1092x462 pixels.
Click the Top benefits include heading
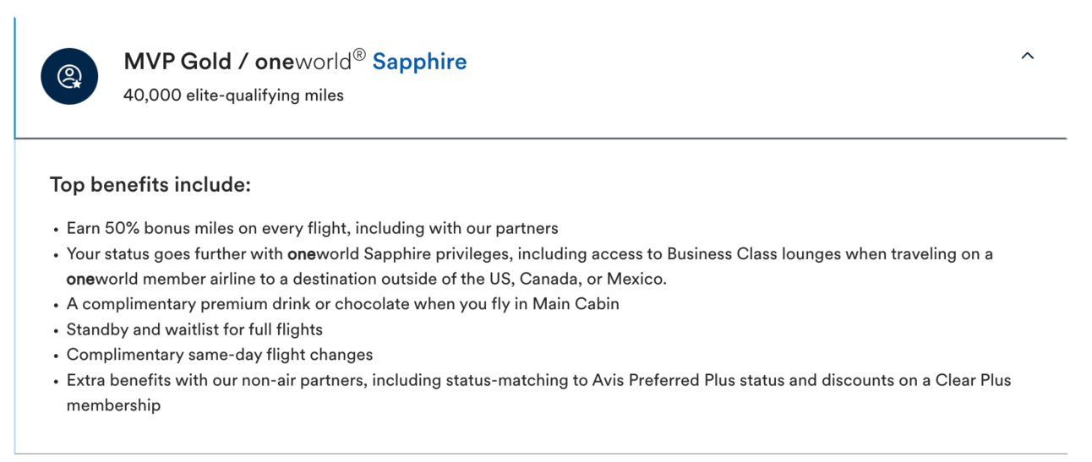(150, 184)
